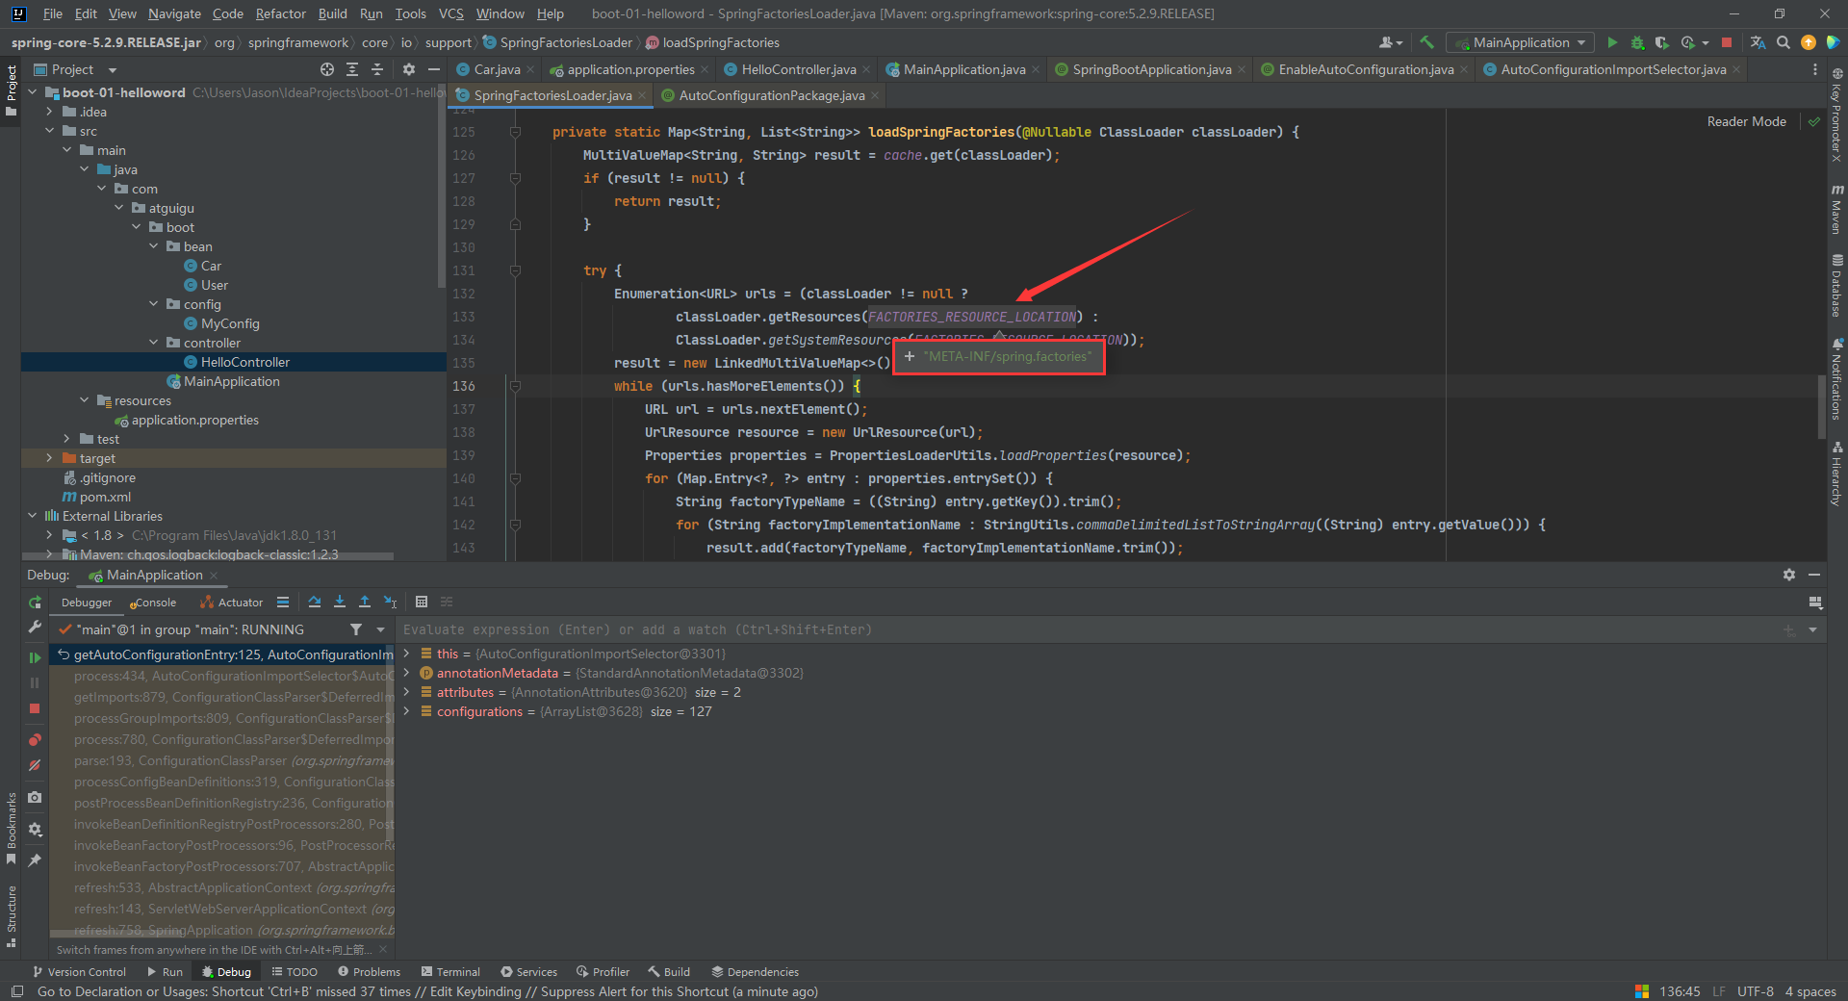Click the Step Into debug icon
The width and height of the screenshot is (1848, 1001).
(340, 602)
